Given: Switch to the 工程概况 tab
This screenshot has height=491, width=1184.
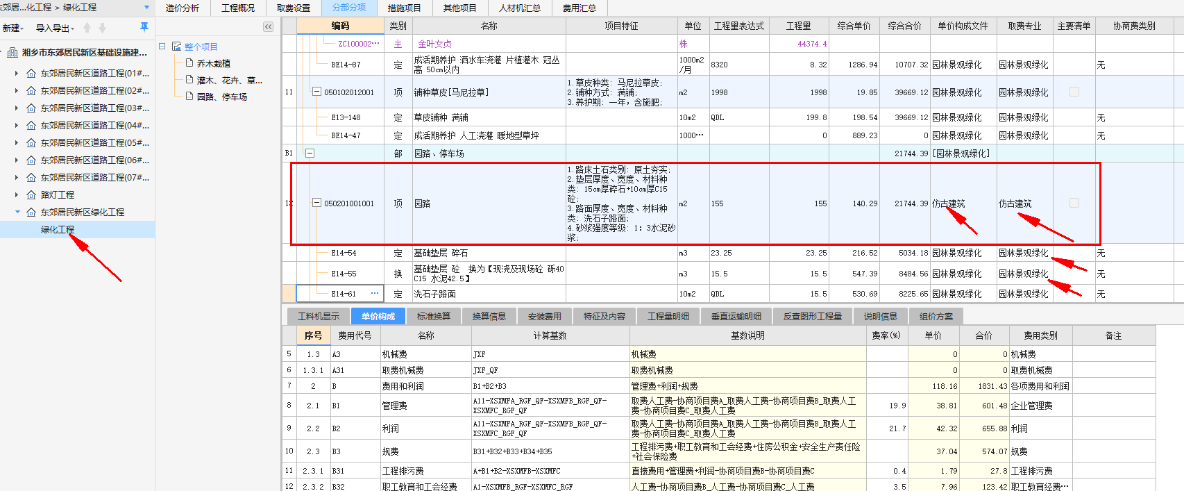Looking at the screenshot, I should (x=238, y=8).
